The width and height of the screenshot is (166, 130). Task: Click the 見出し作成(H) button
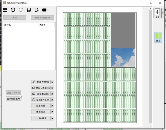point(41,88)
